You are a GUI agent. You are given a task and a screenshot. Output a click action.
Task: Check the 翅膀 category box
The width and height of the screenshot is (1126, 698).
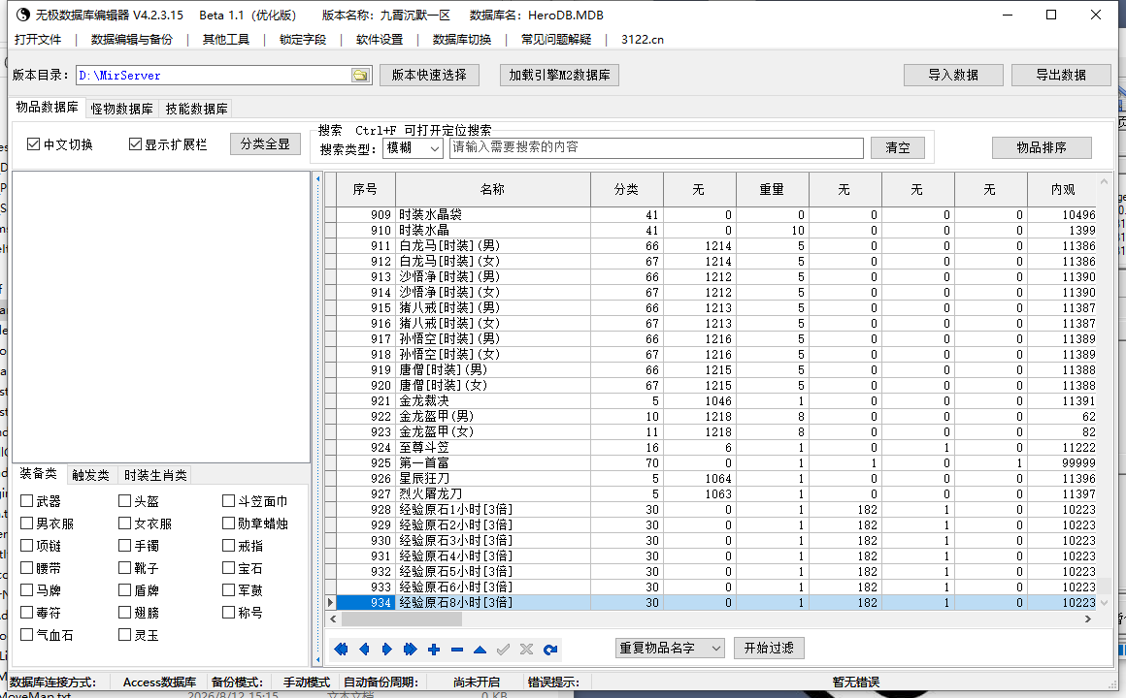125,612
